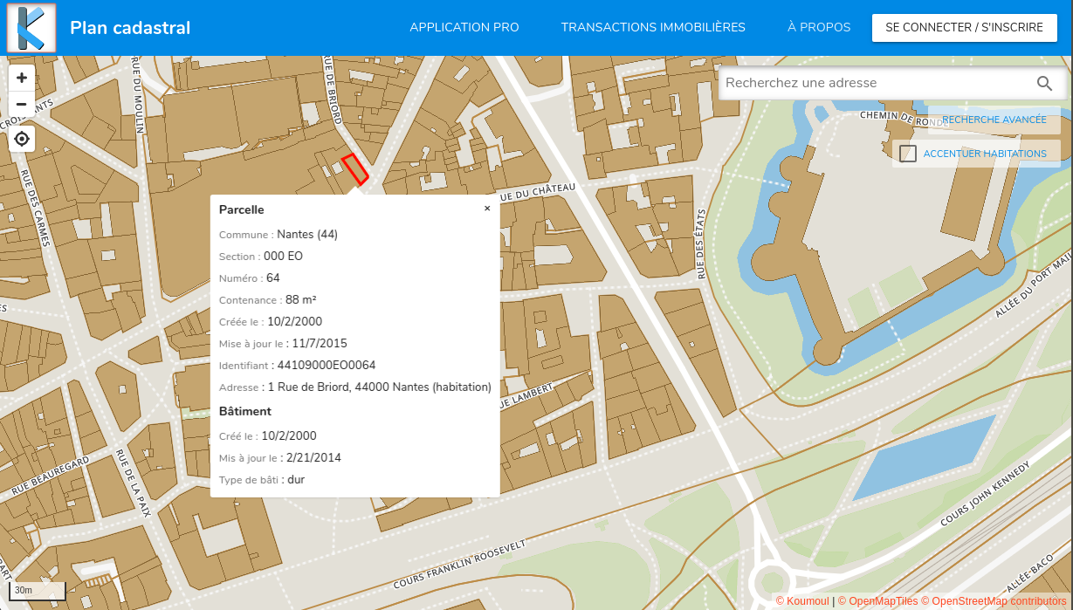
Task: Open the OpenMapTiles attribution link
Action: pyautogui.click(x=877, y=601)
